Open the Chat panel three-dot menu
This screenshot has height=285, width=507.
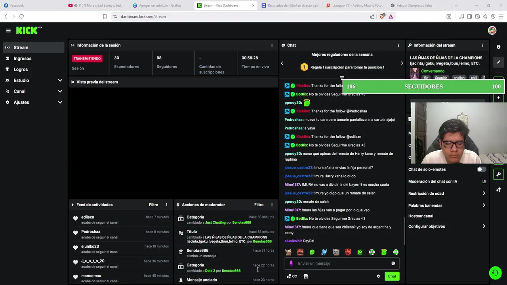[x=398, y=45]
